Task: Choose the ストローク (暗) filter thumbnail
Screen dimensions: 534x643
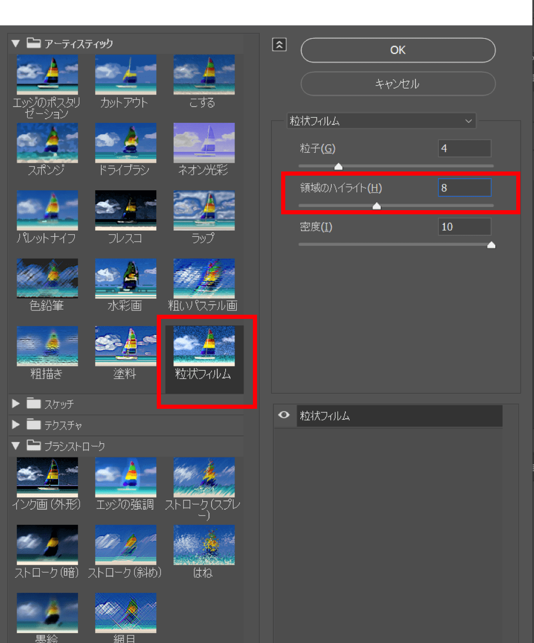Action: pos(47,545)
